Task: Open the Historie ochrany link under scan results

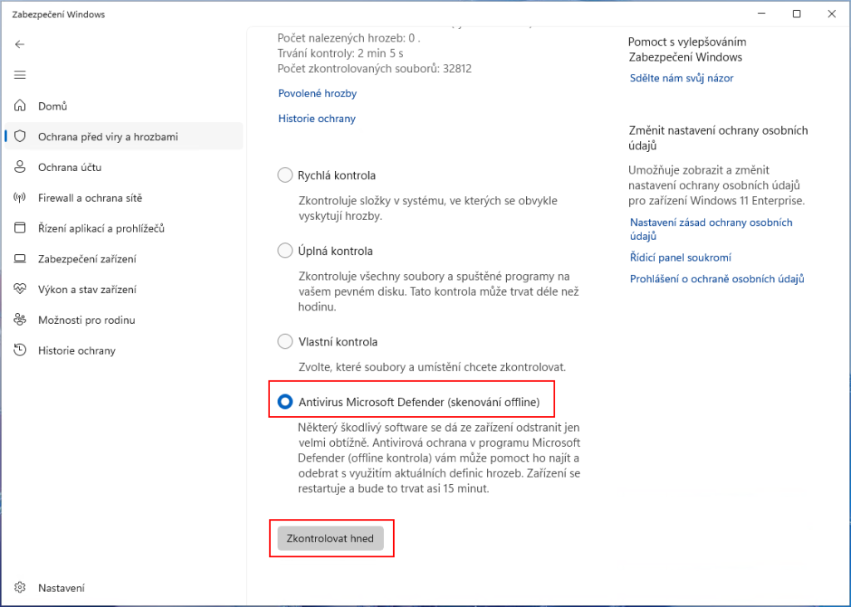Action: (317, 118)
